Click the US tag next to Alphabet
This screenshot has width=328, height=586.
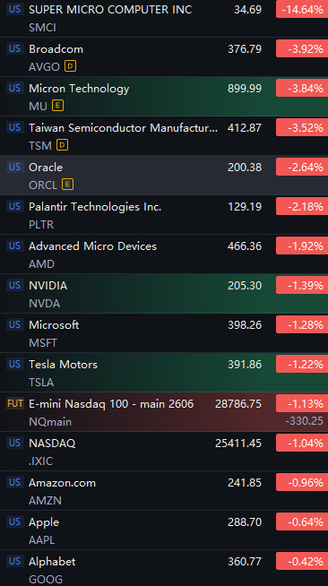point(15,561)
